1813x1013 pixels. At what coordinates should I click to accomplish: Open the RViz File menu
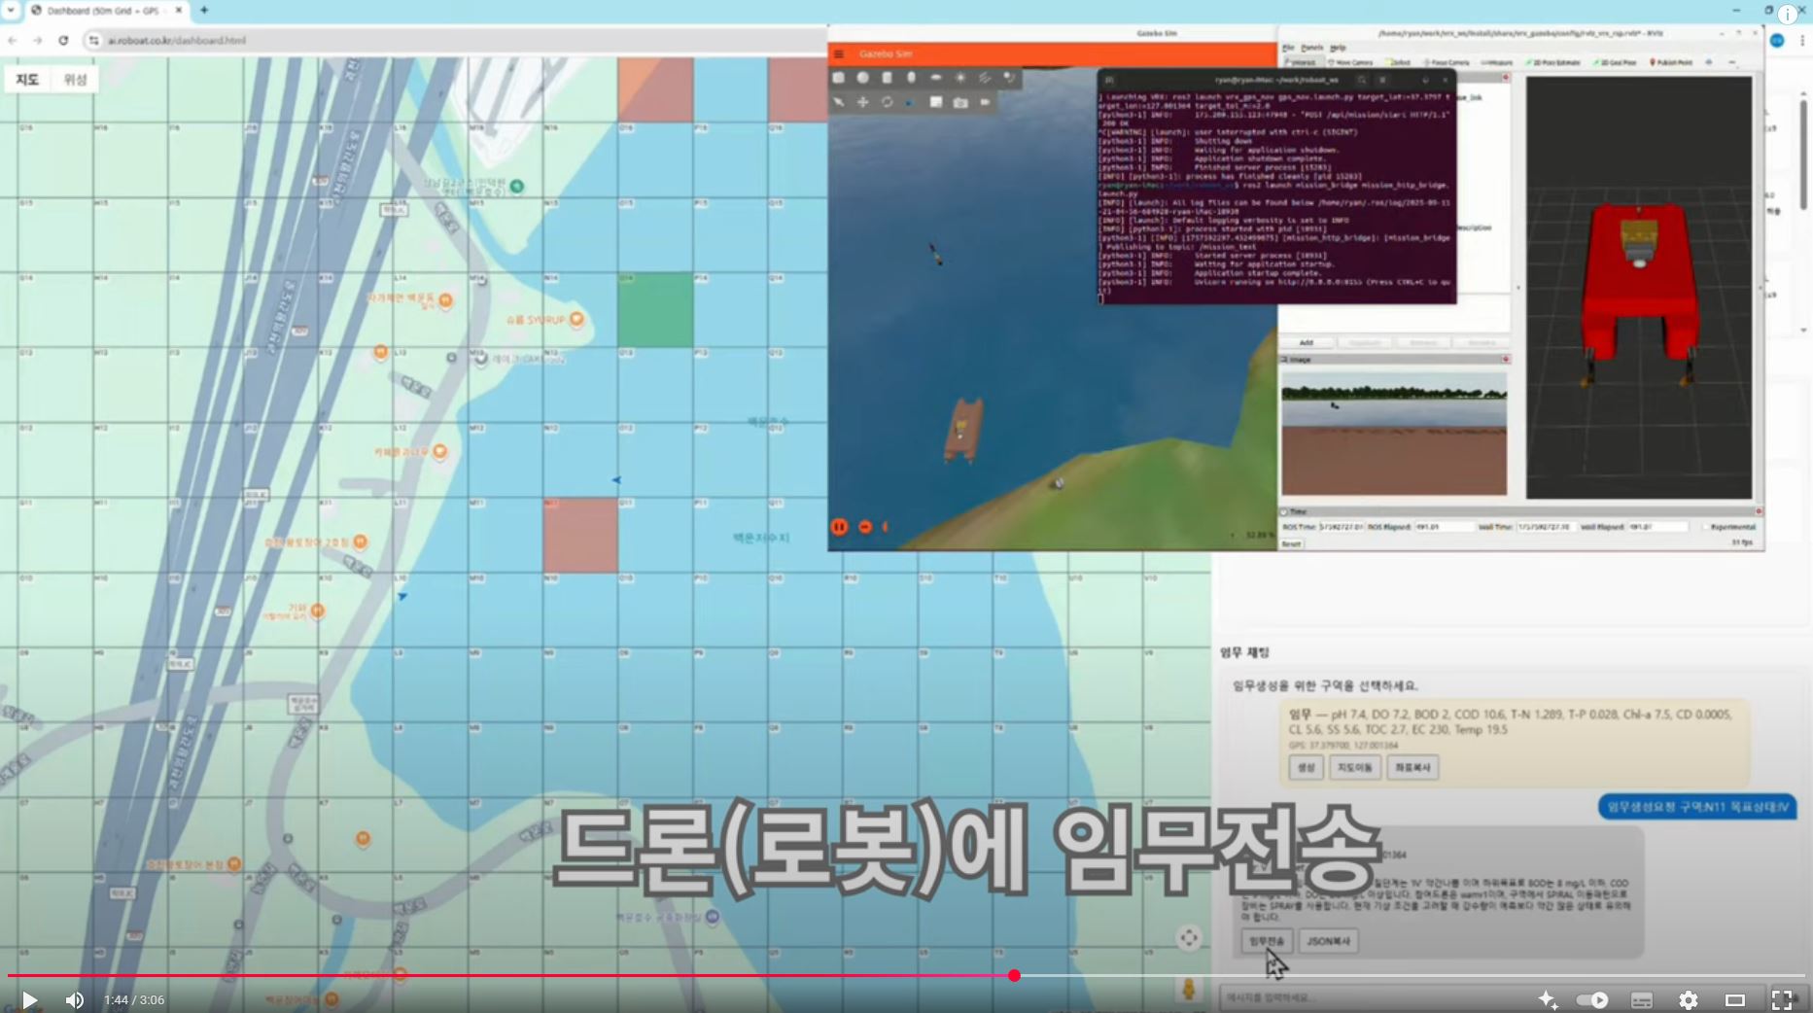tap(1288, 48)
